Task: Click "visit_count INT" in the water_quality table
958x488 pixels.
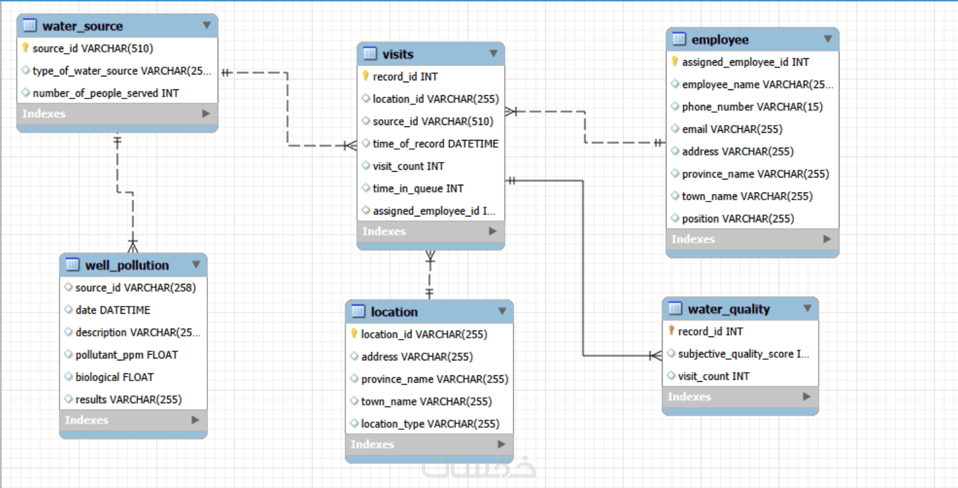Action: point(714,377)
